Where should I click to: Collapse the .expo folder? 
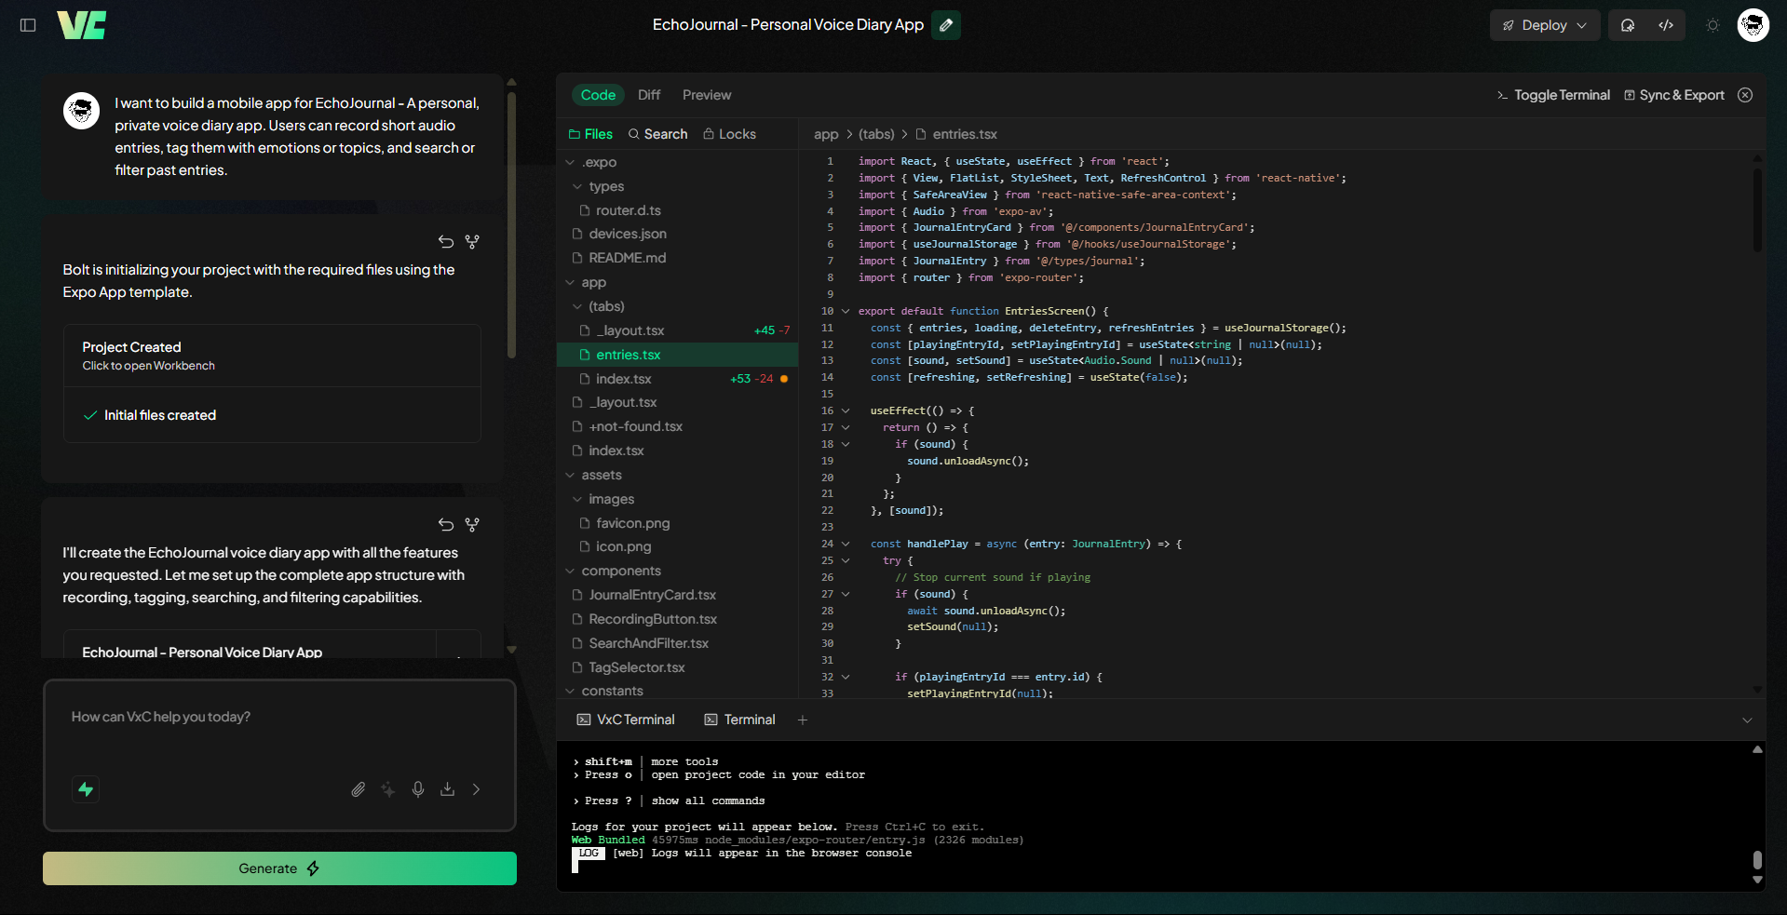677,162
